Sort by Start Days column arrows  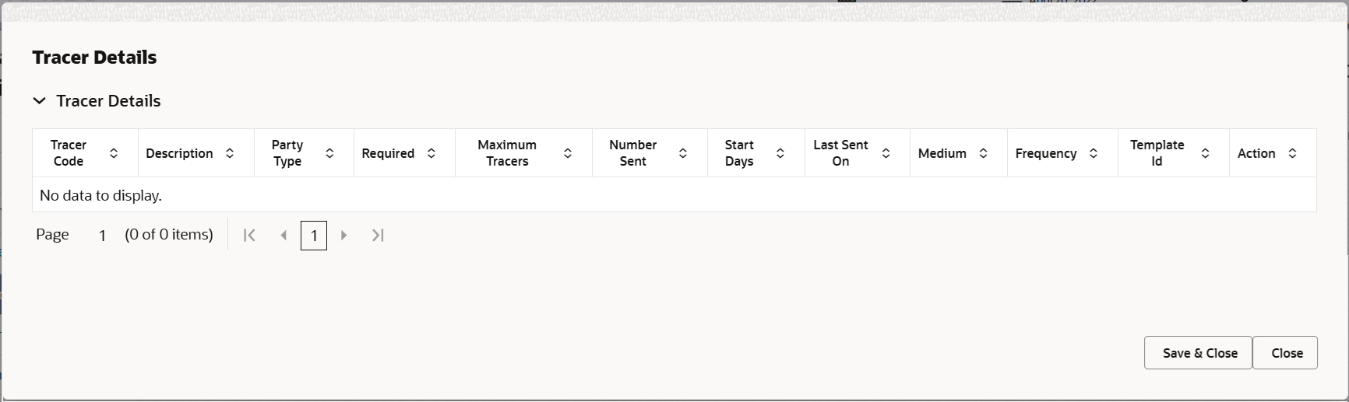click(780, 153)
